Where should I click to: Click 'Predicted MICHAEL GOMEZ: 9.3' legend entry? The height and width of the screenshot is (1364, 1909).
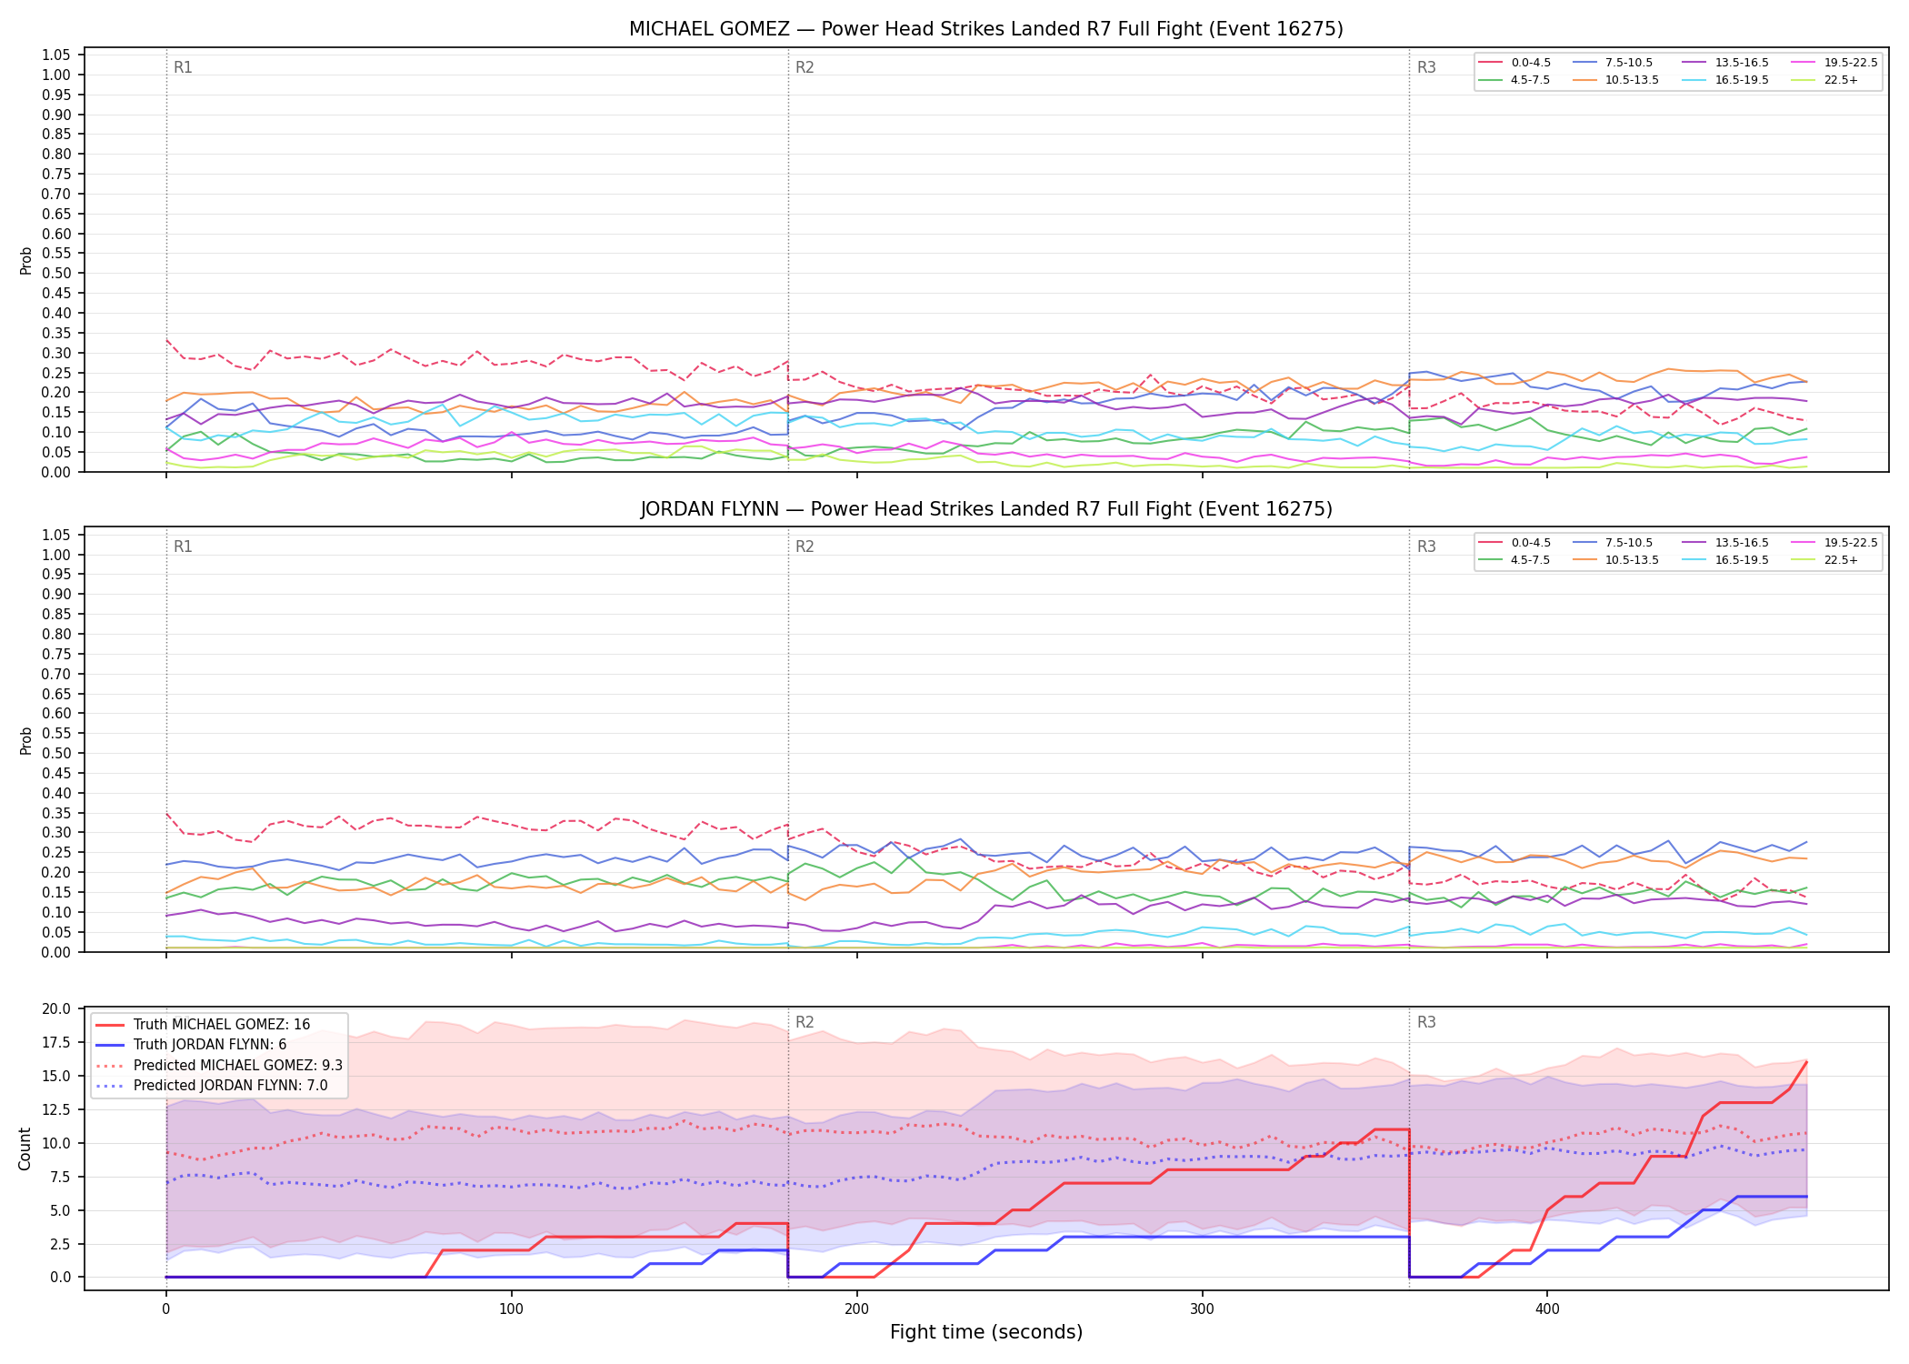219,1065
